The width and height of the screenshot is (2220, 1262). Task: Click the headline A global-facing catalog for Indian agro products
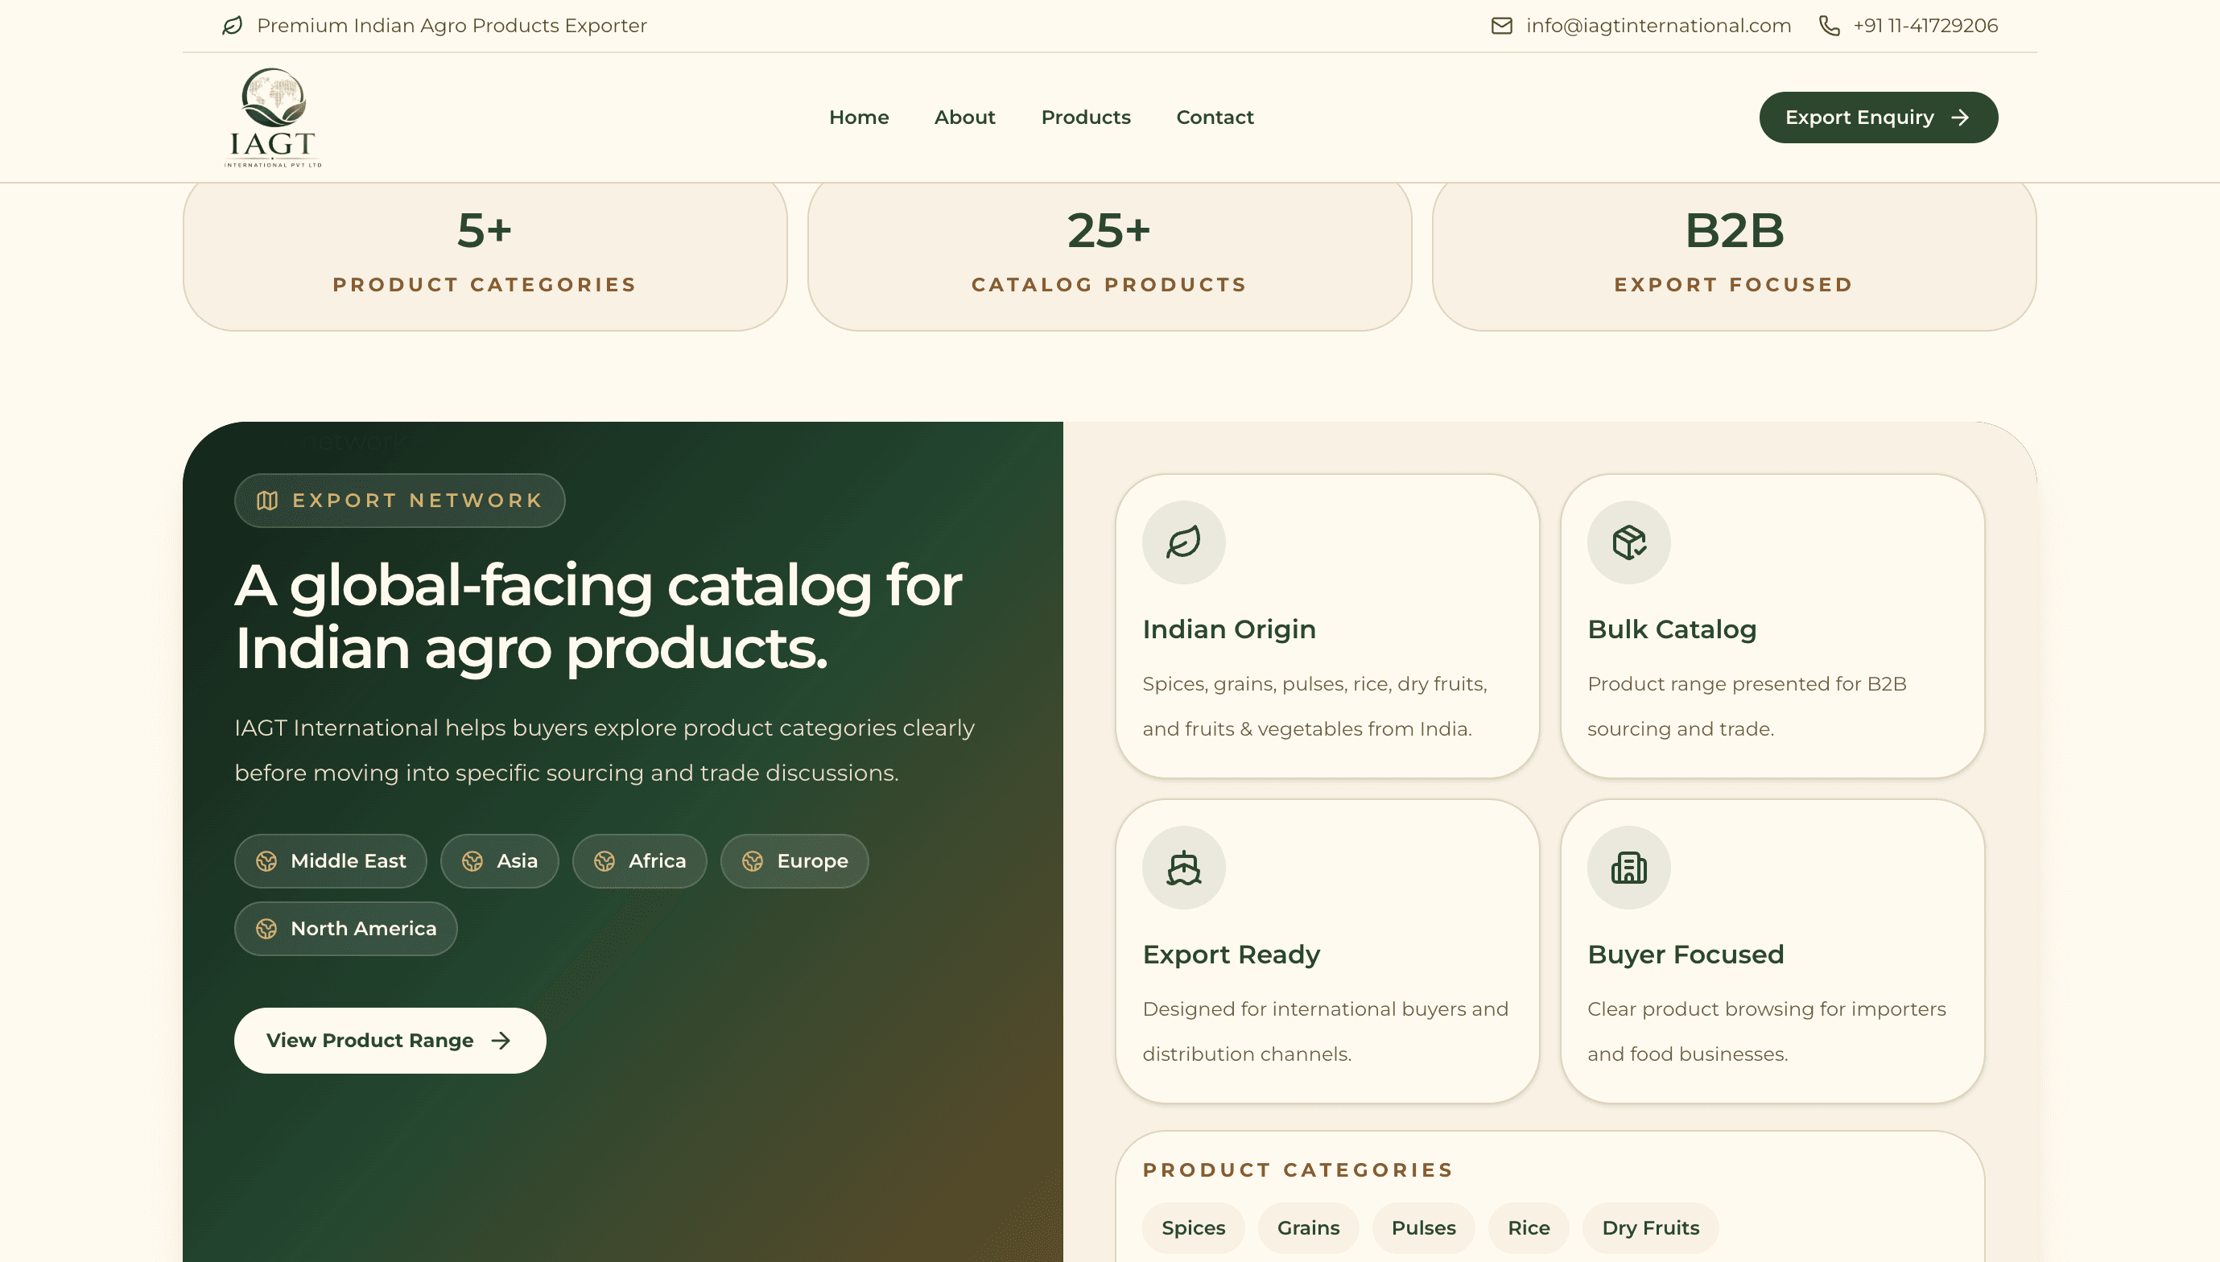[x=598, y=617]
